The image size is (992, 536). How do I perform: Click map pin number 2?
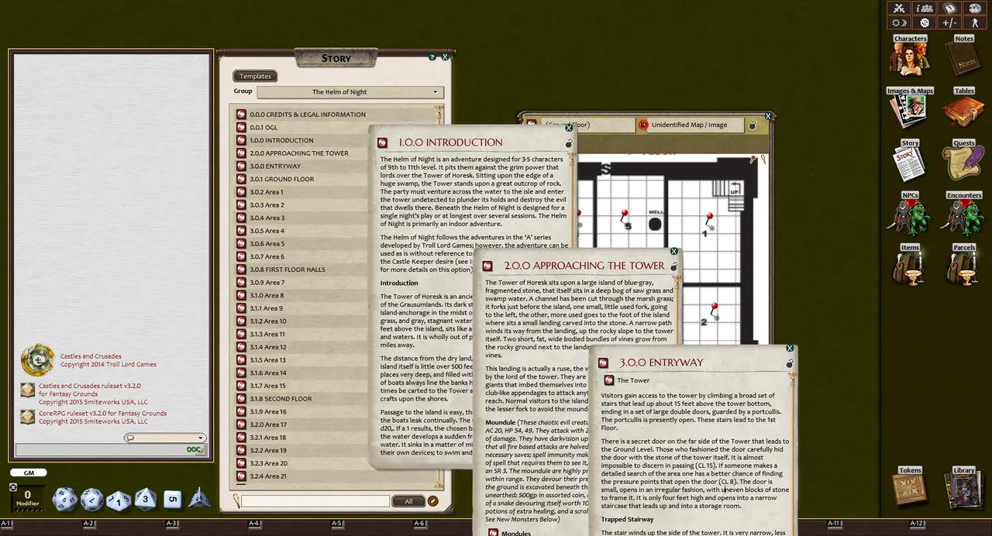tap(712, 311)
